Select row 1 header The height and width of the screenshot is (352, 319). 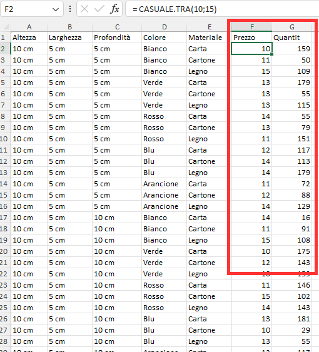point(3,38)
